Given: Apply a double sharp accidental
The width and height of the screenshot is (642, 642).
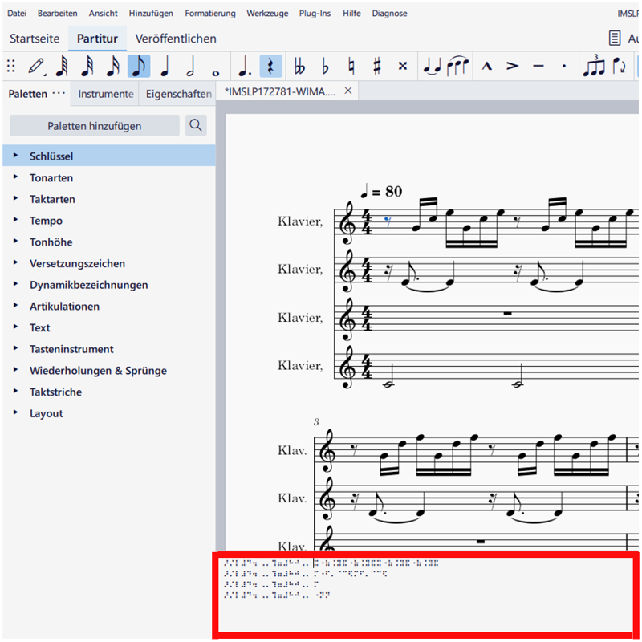Looking at the screenshot, I should pyautogui.click(x=403, y=66).
